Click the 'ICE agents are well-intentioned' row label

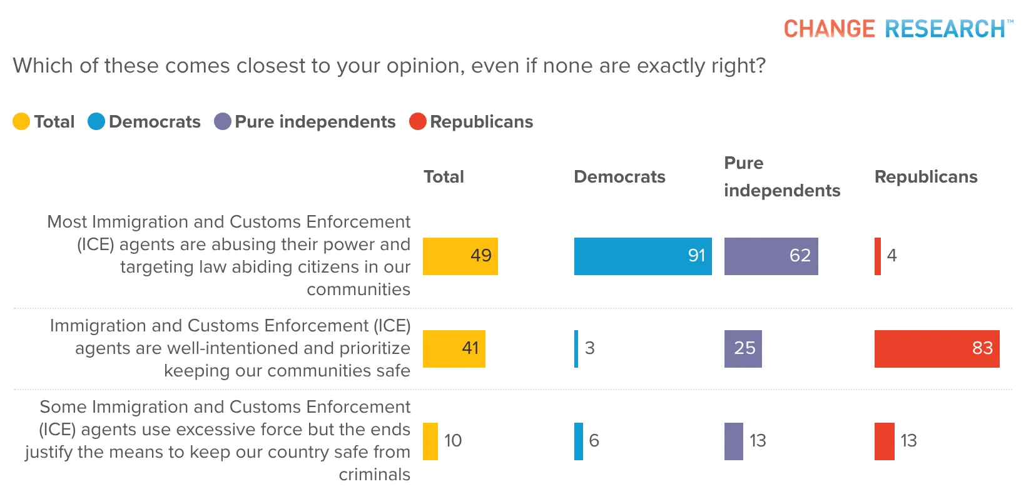(x=230, y=348)
